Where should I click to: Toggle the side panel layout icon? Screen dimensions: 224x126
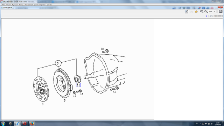220,12
